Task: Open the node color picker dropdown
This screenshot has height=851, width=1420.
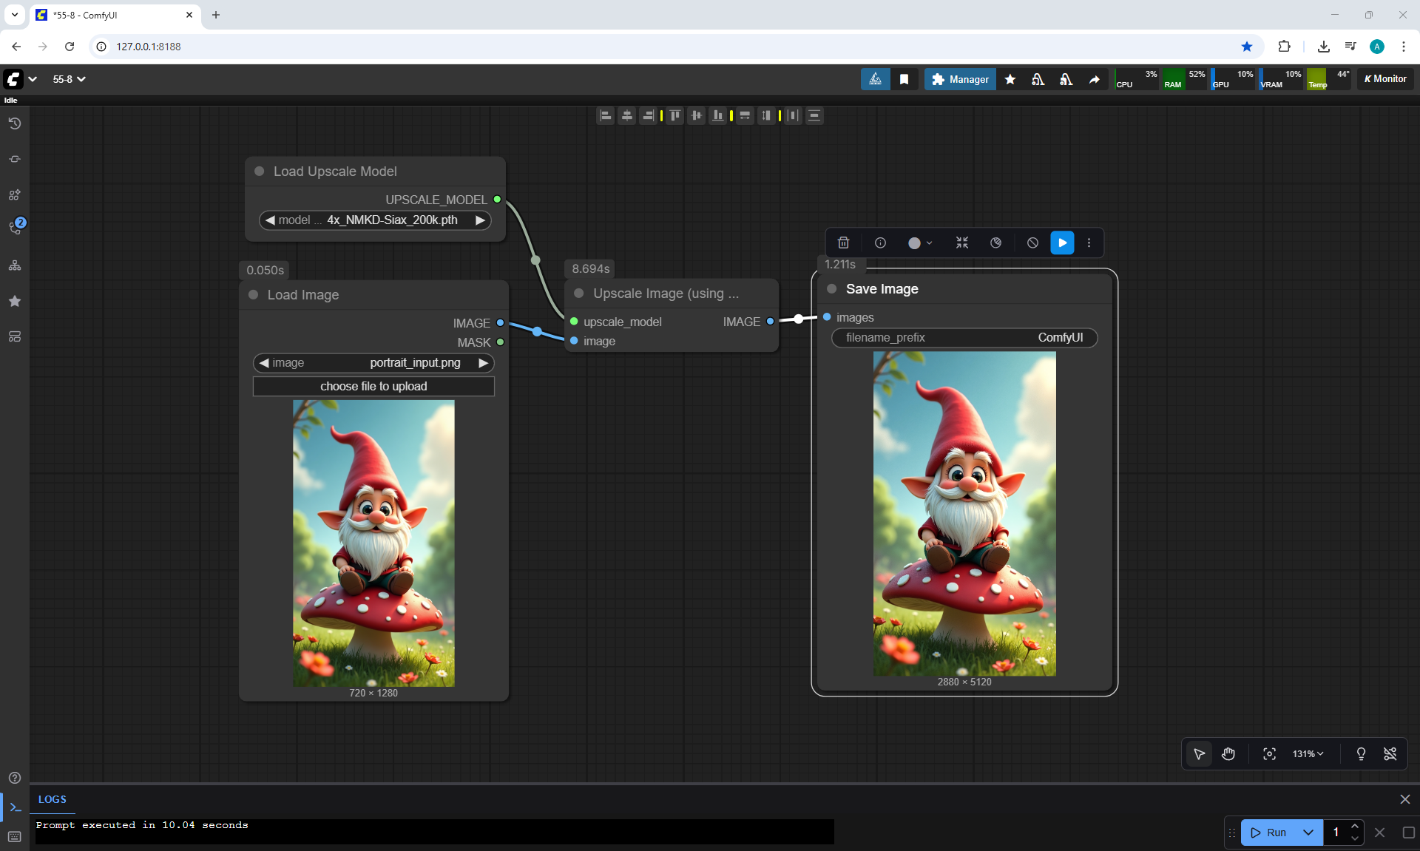Action: click(x=919, y=243)
